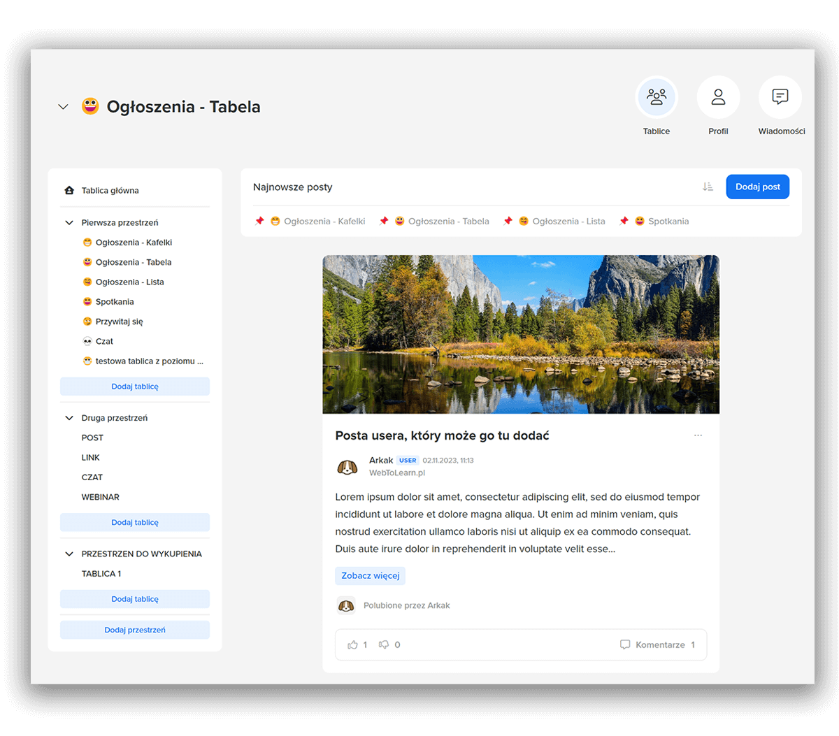Open the WEBINAR board in sidebar

coord(101,497)
